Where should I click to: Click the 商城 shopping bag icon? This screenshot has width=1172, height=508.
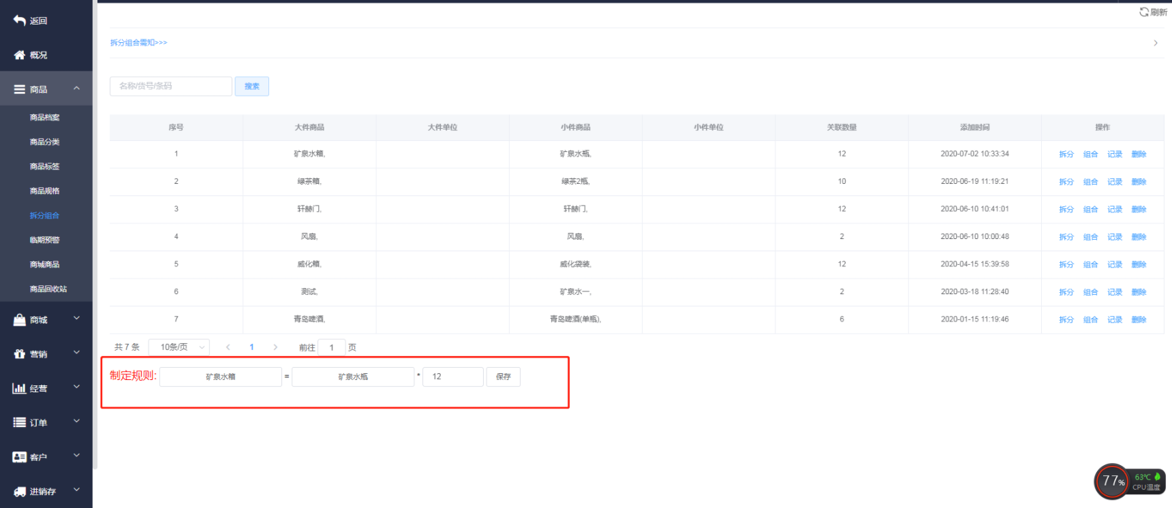tap(19, 320)
